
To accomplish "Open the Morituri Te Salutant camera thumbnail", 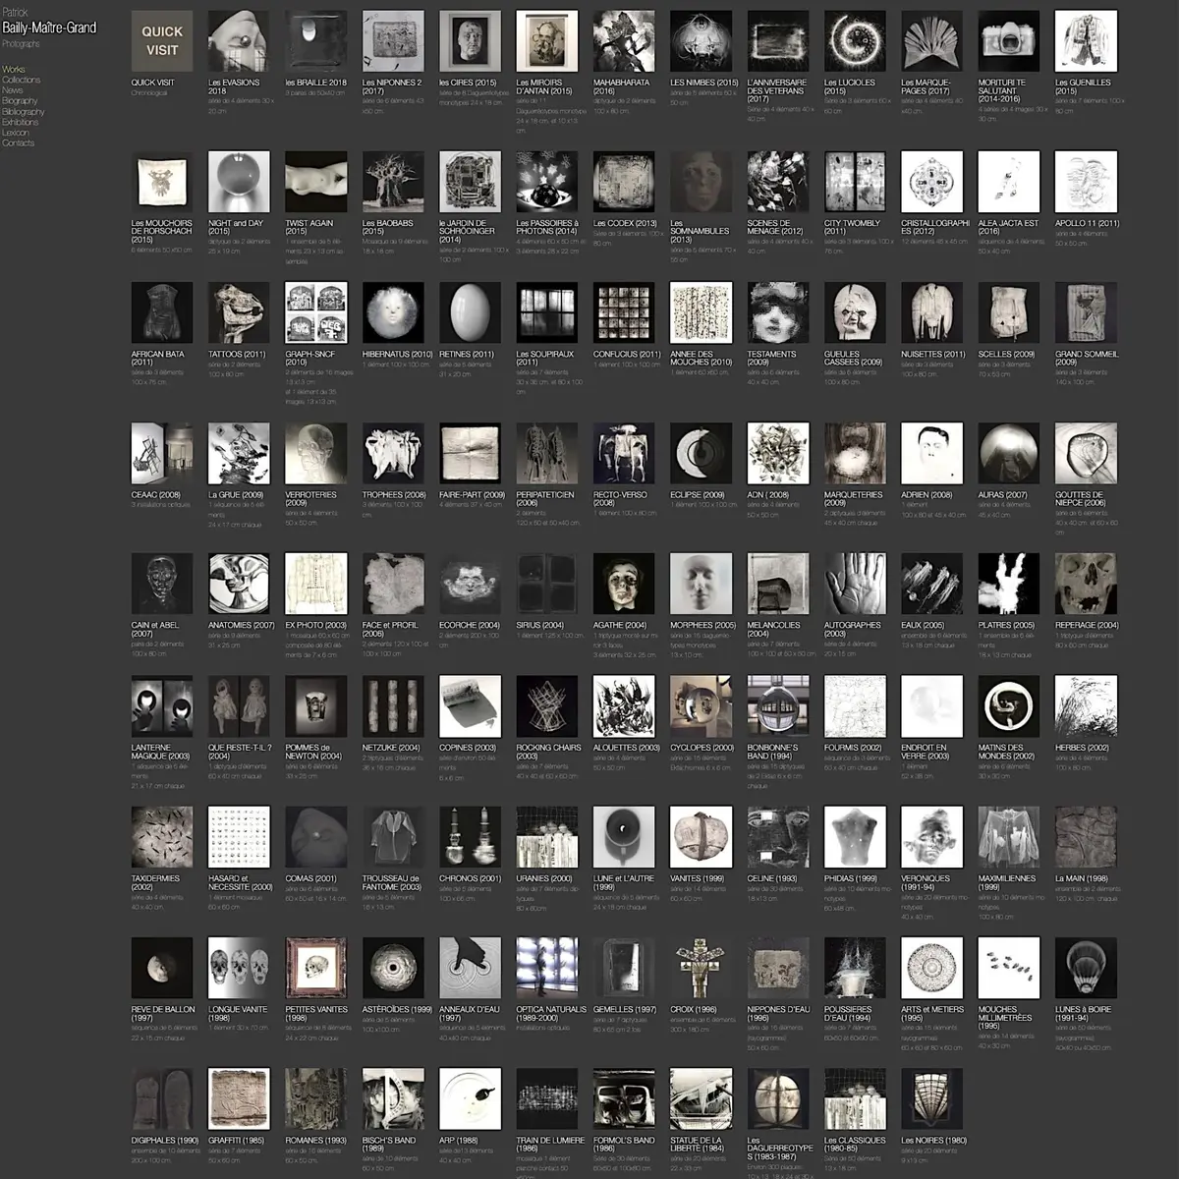I will 1009,41.
